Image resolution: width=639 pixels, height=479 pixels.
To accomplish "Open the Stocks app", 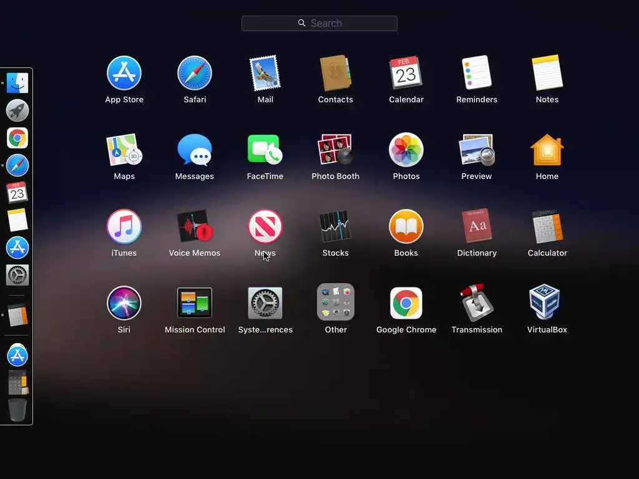I will (335, 226).
